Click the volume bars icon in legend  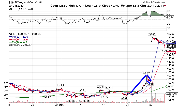11,45
